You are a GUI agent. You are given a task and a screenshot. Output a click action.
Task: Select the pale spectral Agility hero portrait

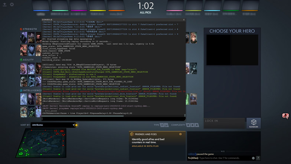point(31,68)
